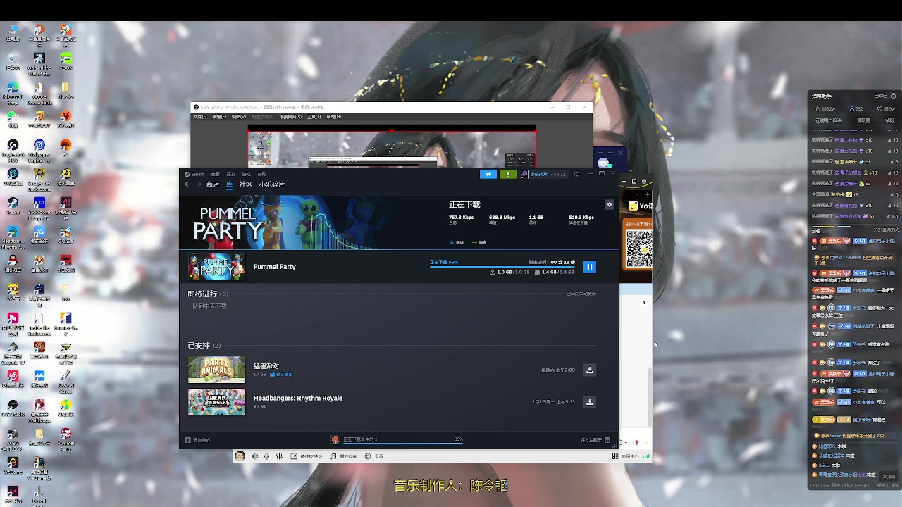This screenshot has height=507, width=902.
Task: Click the speaker icon in voice toolbar
Action: point(255,456)
